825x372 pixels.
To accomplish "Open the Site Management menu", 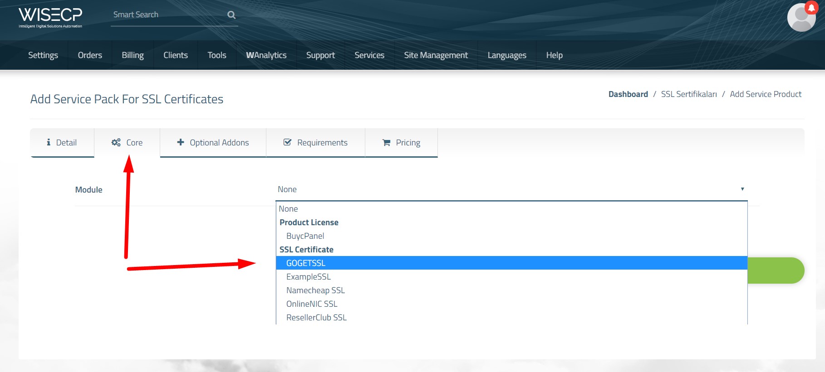I will 436,55.
